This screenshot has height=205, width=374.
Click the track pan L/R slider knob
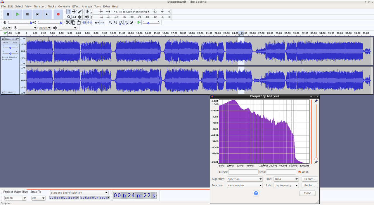point(10,53)
